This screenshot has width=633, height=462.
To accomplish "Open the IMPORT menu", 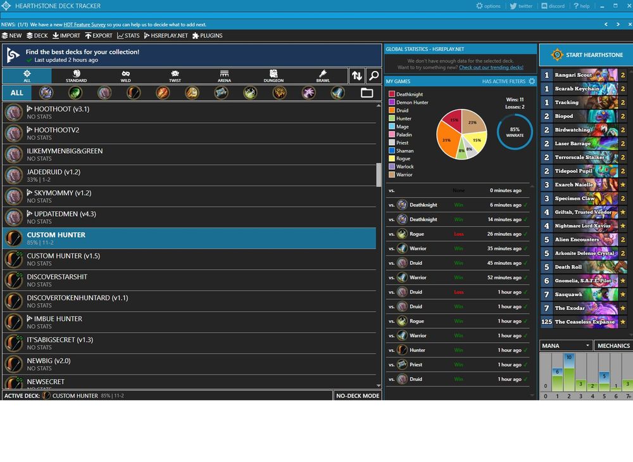I will 66,35.
